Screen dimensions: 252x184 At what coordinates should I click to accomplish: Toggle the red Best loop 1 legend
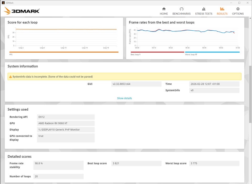click(x=157, y=52)
